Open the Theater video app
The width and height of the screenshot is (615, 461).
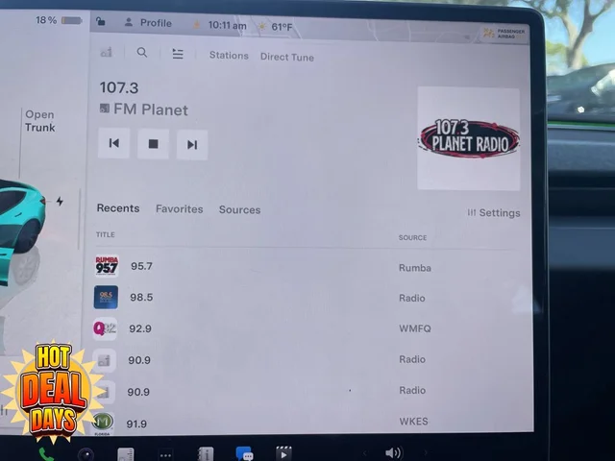[x=284, y=453]
